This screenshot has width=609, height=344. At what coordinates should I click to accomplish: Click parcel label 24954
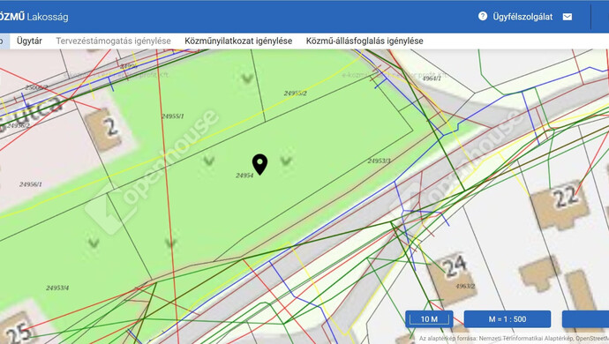pos(244,176)
